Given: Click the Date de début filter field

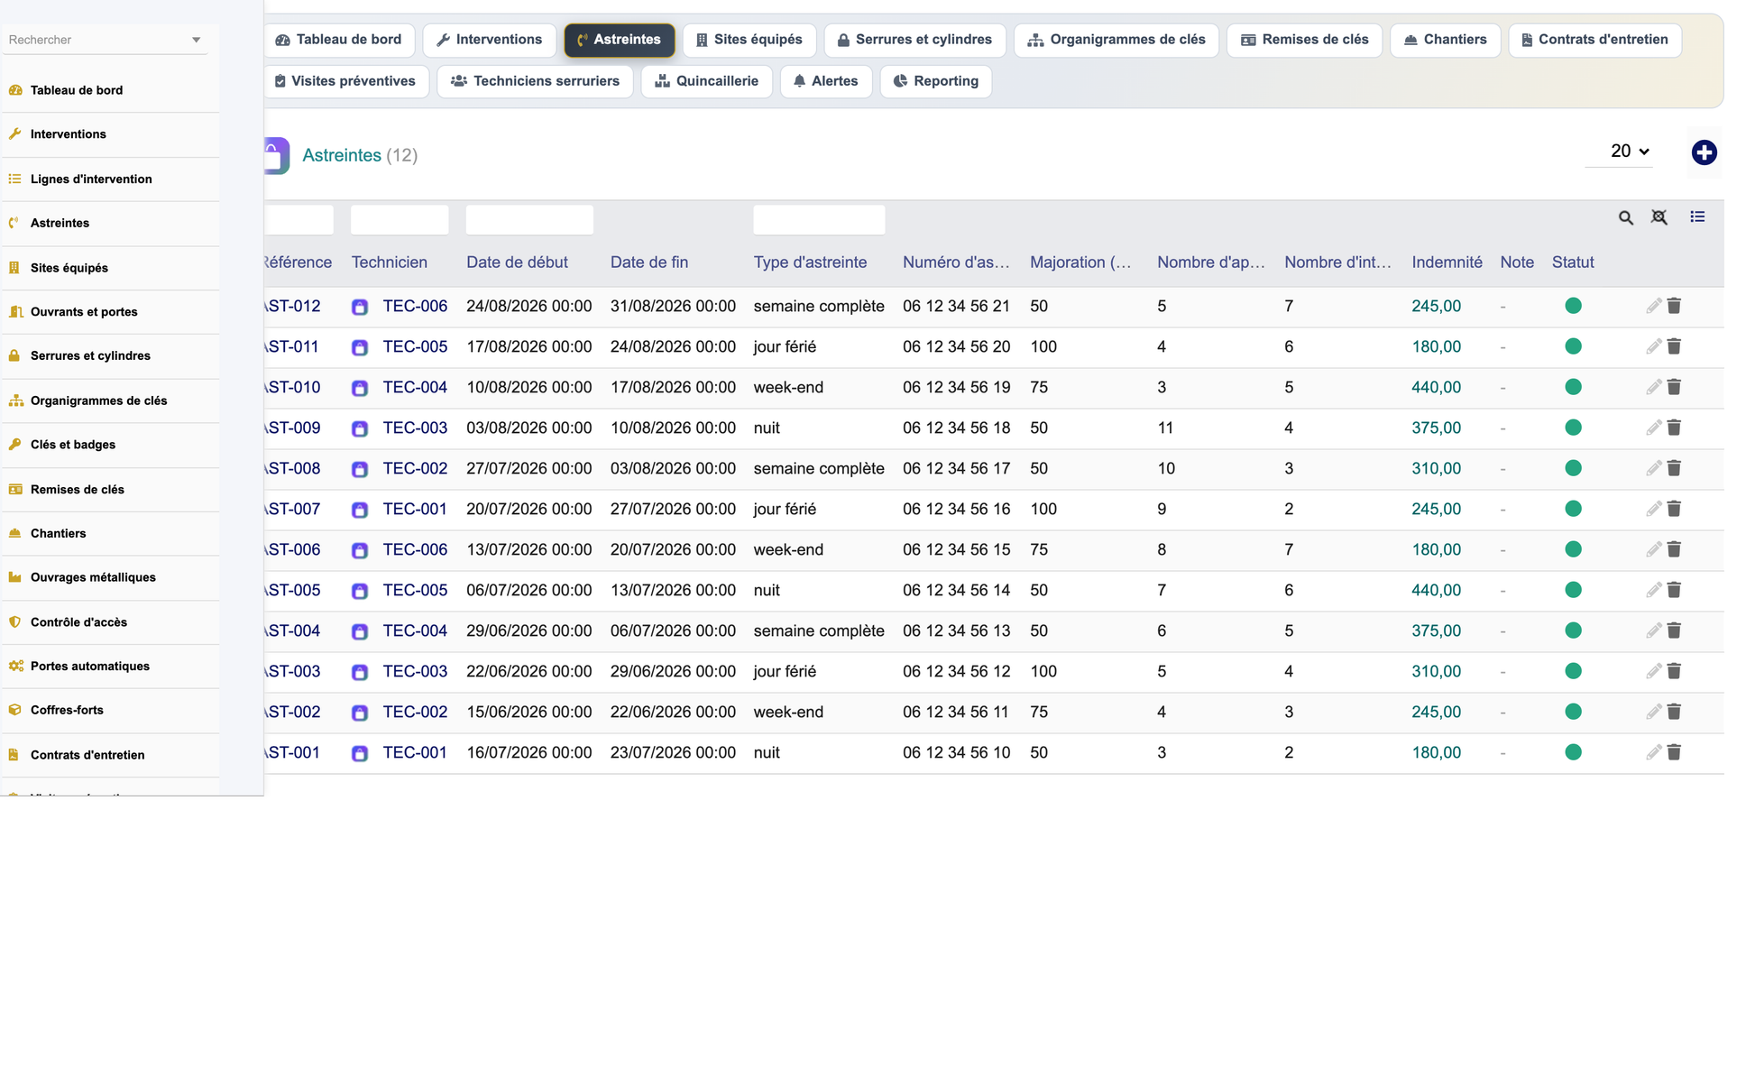Looking at the screenshot, I should pos(529,219).
